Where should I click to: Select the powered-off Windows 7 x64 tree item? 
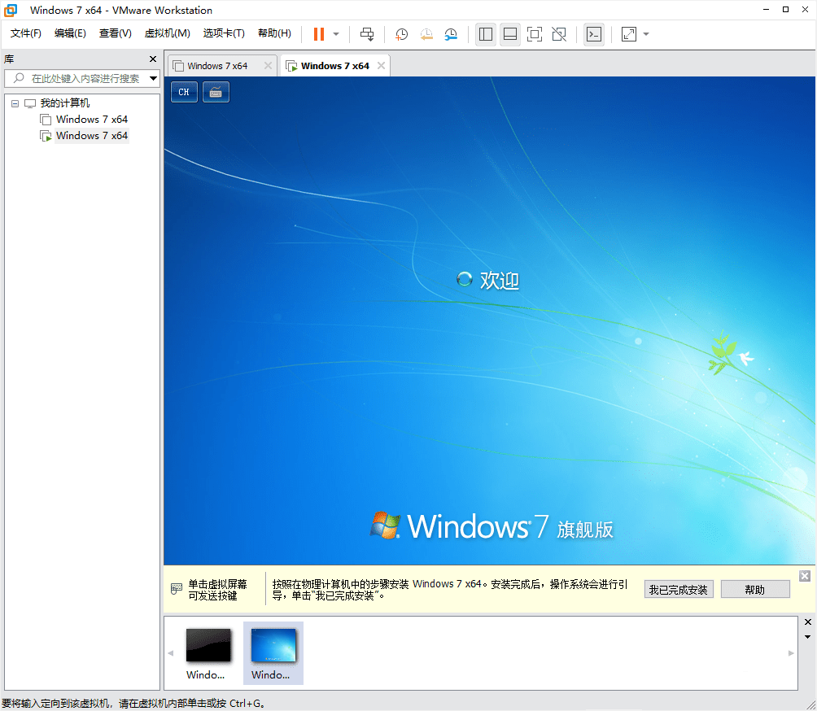point(92,120)
